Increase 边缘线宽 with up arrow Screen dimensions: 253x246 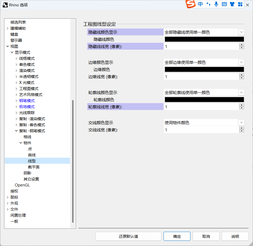[x=241, y=75]
